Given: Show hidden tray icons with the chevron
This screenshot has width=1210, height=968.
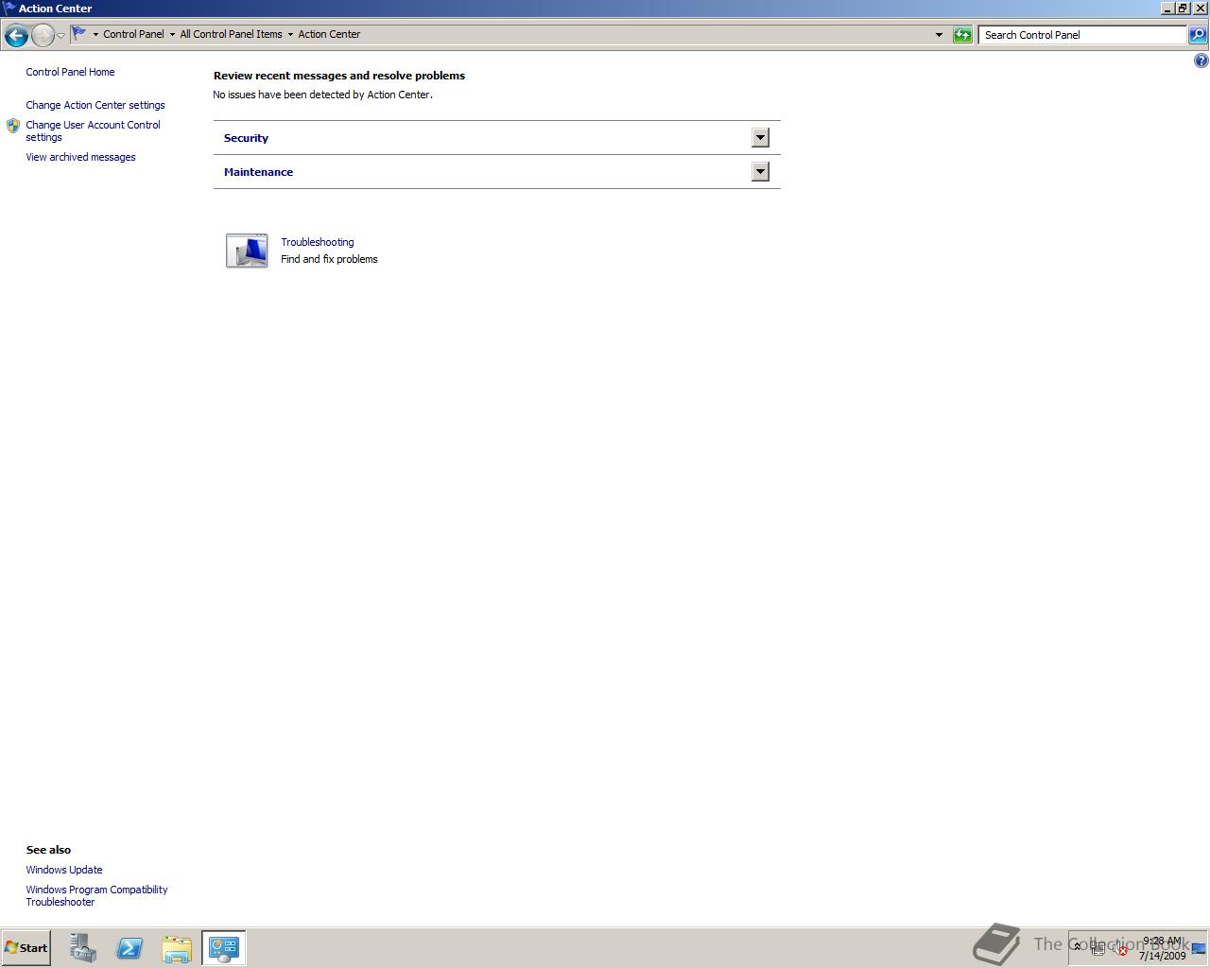Looking at the screenshot, I should [1077, 946].
